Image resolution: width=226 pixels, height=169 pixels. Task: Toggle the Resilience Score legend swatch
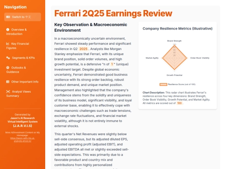pos(163,84)
